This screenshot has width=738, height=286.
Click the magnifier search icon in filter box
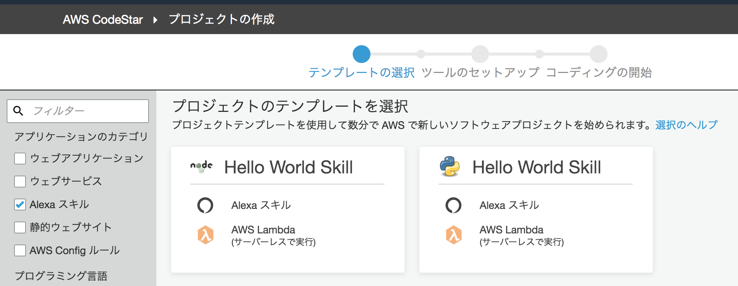click(18, 110)
